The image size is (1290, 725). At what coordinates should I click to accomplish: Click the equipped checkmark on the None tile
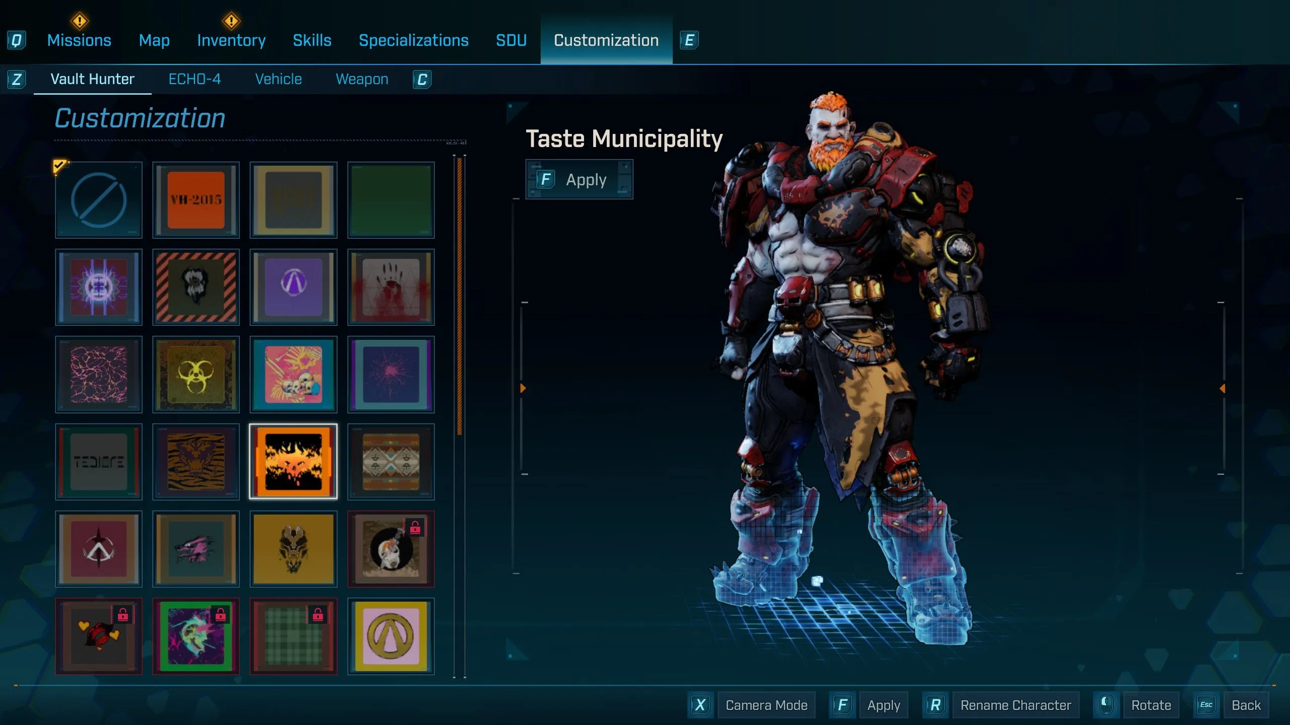59,166
